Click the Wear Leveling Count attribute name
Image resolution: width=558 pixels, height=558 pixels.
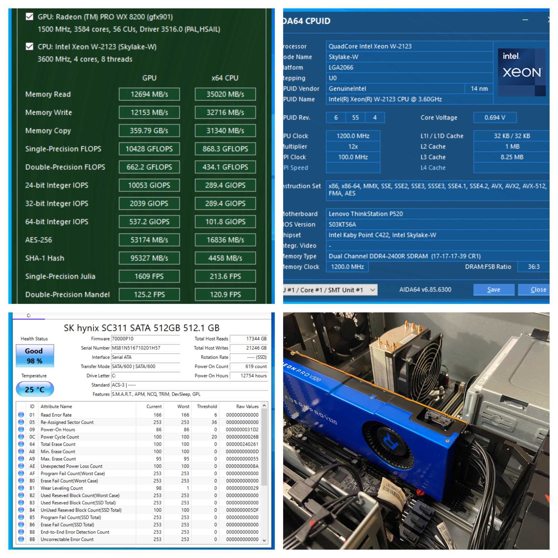pos(61,488)
